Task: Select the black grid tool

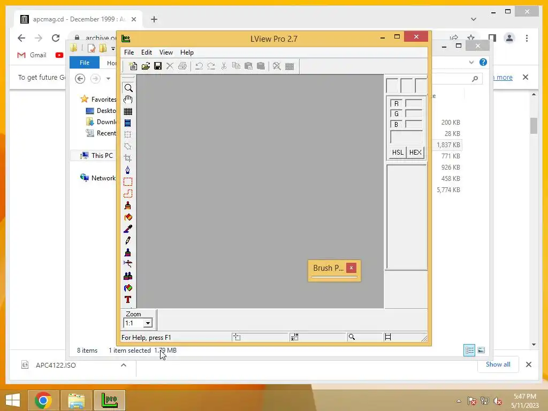Action: (x=128, y=111)
